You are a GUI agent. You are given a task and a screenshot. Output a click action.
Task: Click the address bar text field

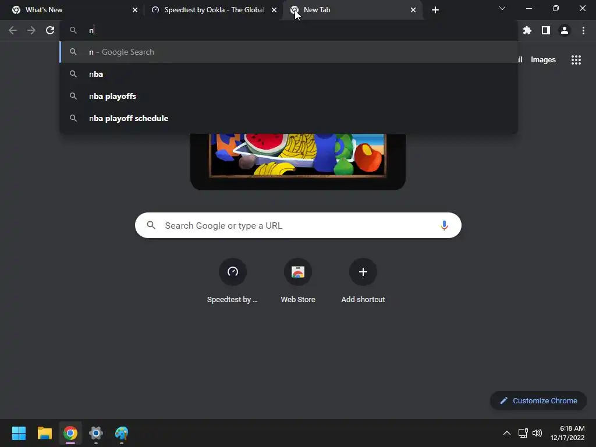pyautogui.click(x=289, y=30)
